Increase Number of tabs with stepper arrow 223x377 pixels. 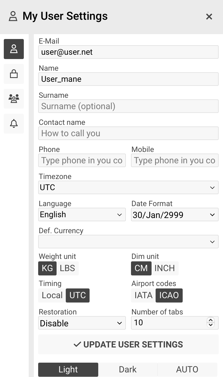[211, 320]
